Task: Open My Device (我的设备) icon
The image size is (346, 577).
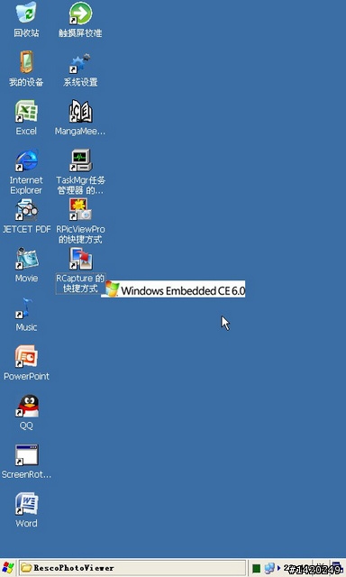Action: click(26, 62)
